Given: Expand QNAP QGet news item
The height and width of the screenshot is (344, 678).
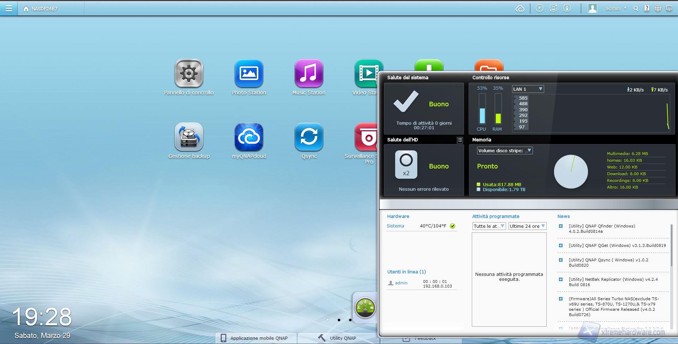Looking at the screenshot, I should click(560, 245).
